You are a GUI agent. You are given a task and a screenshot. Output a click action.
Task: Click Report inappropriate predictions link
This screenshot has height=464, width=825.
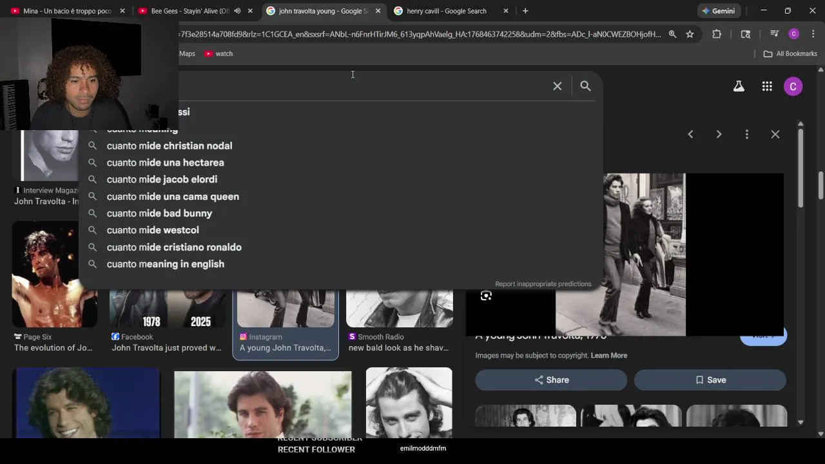(543, 284)
